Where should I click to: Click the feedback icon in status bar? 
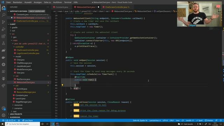pos(216,120)
